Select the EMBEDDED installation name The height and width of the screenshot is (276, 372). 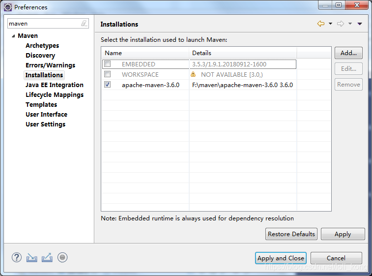[x=139, y=64]
